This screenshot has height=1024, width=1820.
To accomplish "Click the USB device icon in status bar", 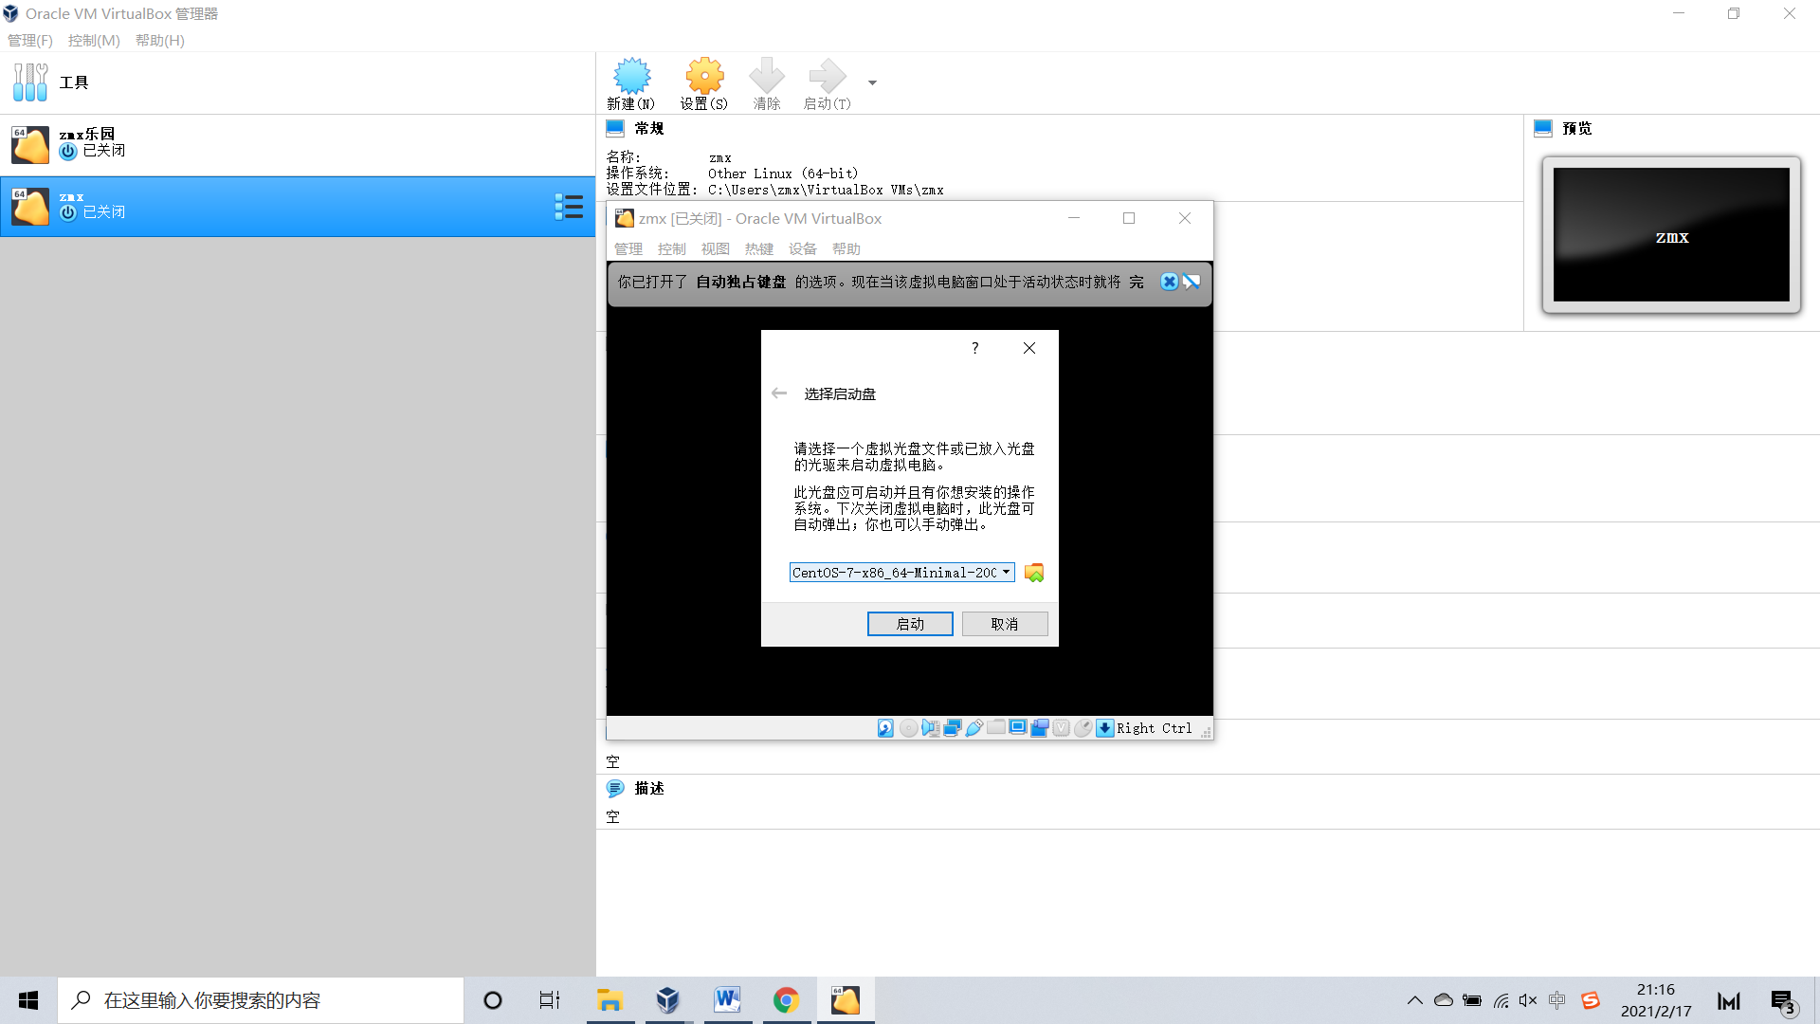I will tap(974, 728).
